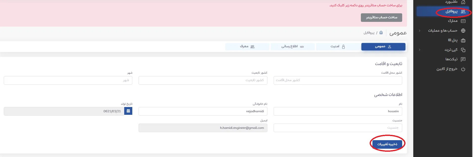Click the پروفایل breadcrumb link

pyautogui.click(x=369, y=33)
